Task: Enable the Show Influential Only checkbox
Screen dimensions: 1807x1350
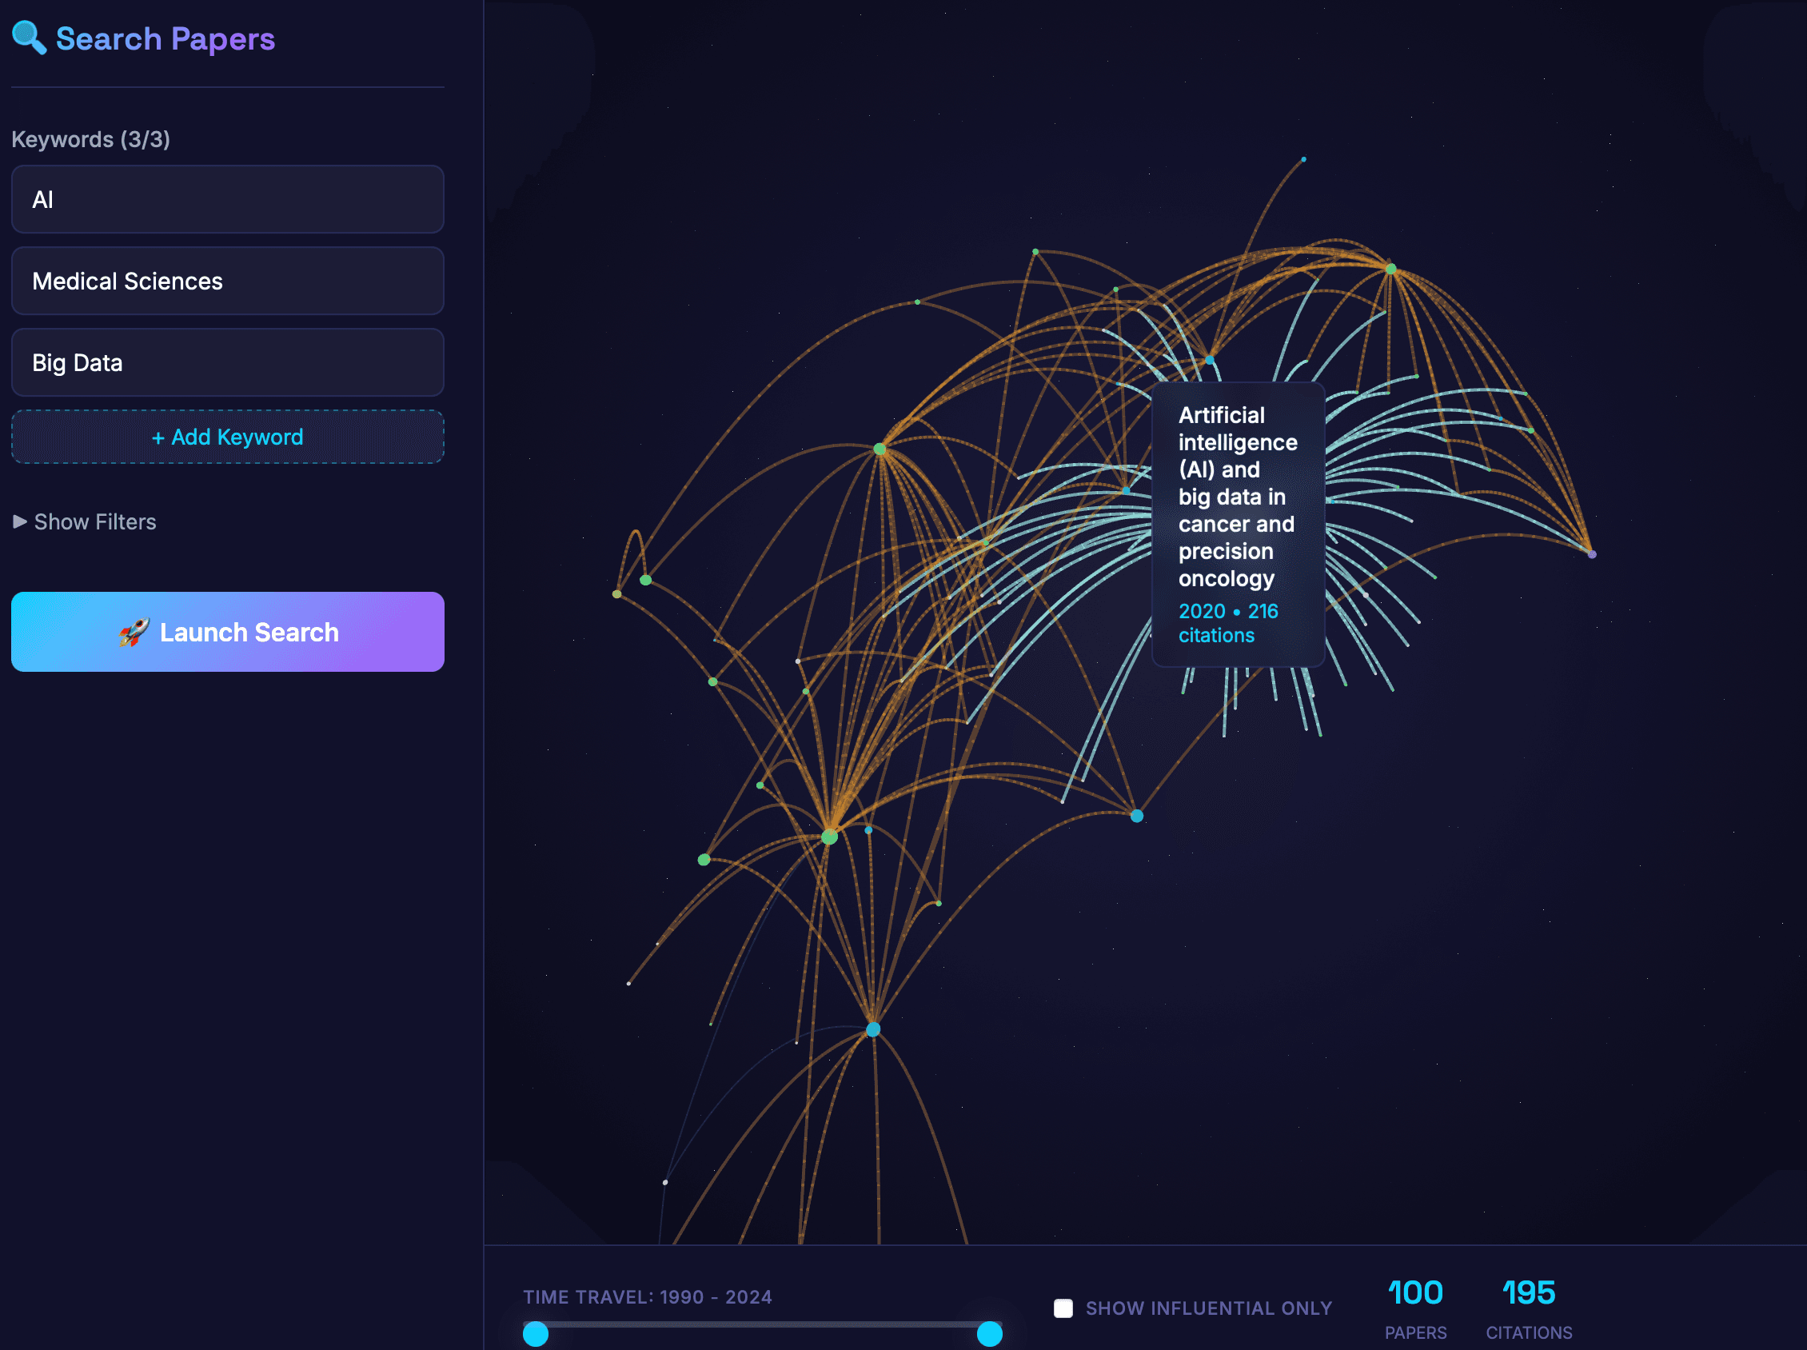Action: coord(1063,1308)
